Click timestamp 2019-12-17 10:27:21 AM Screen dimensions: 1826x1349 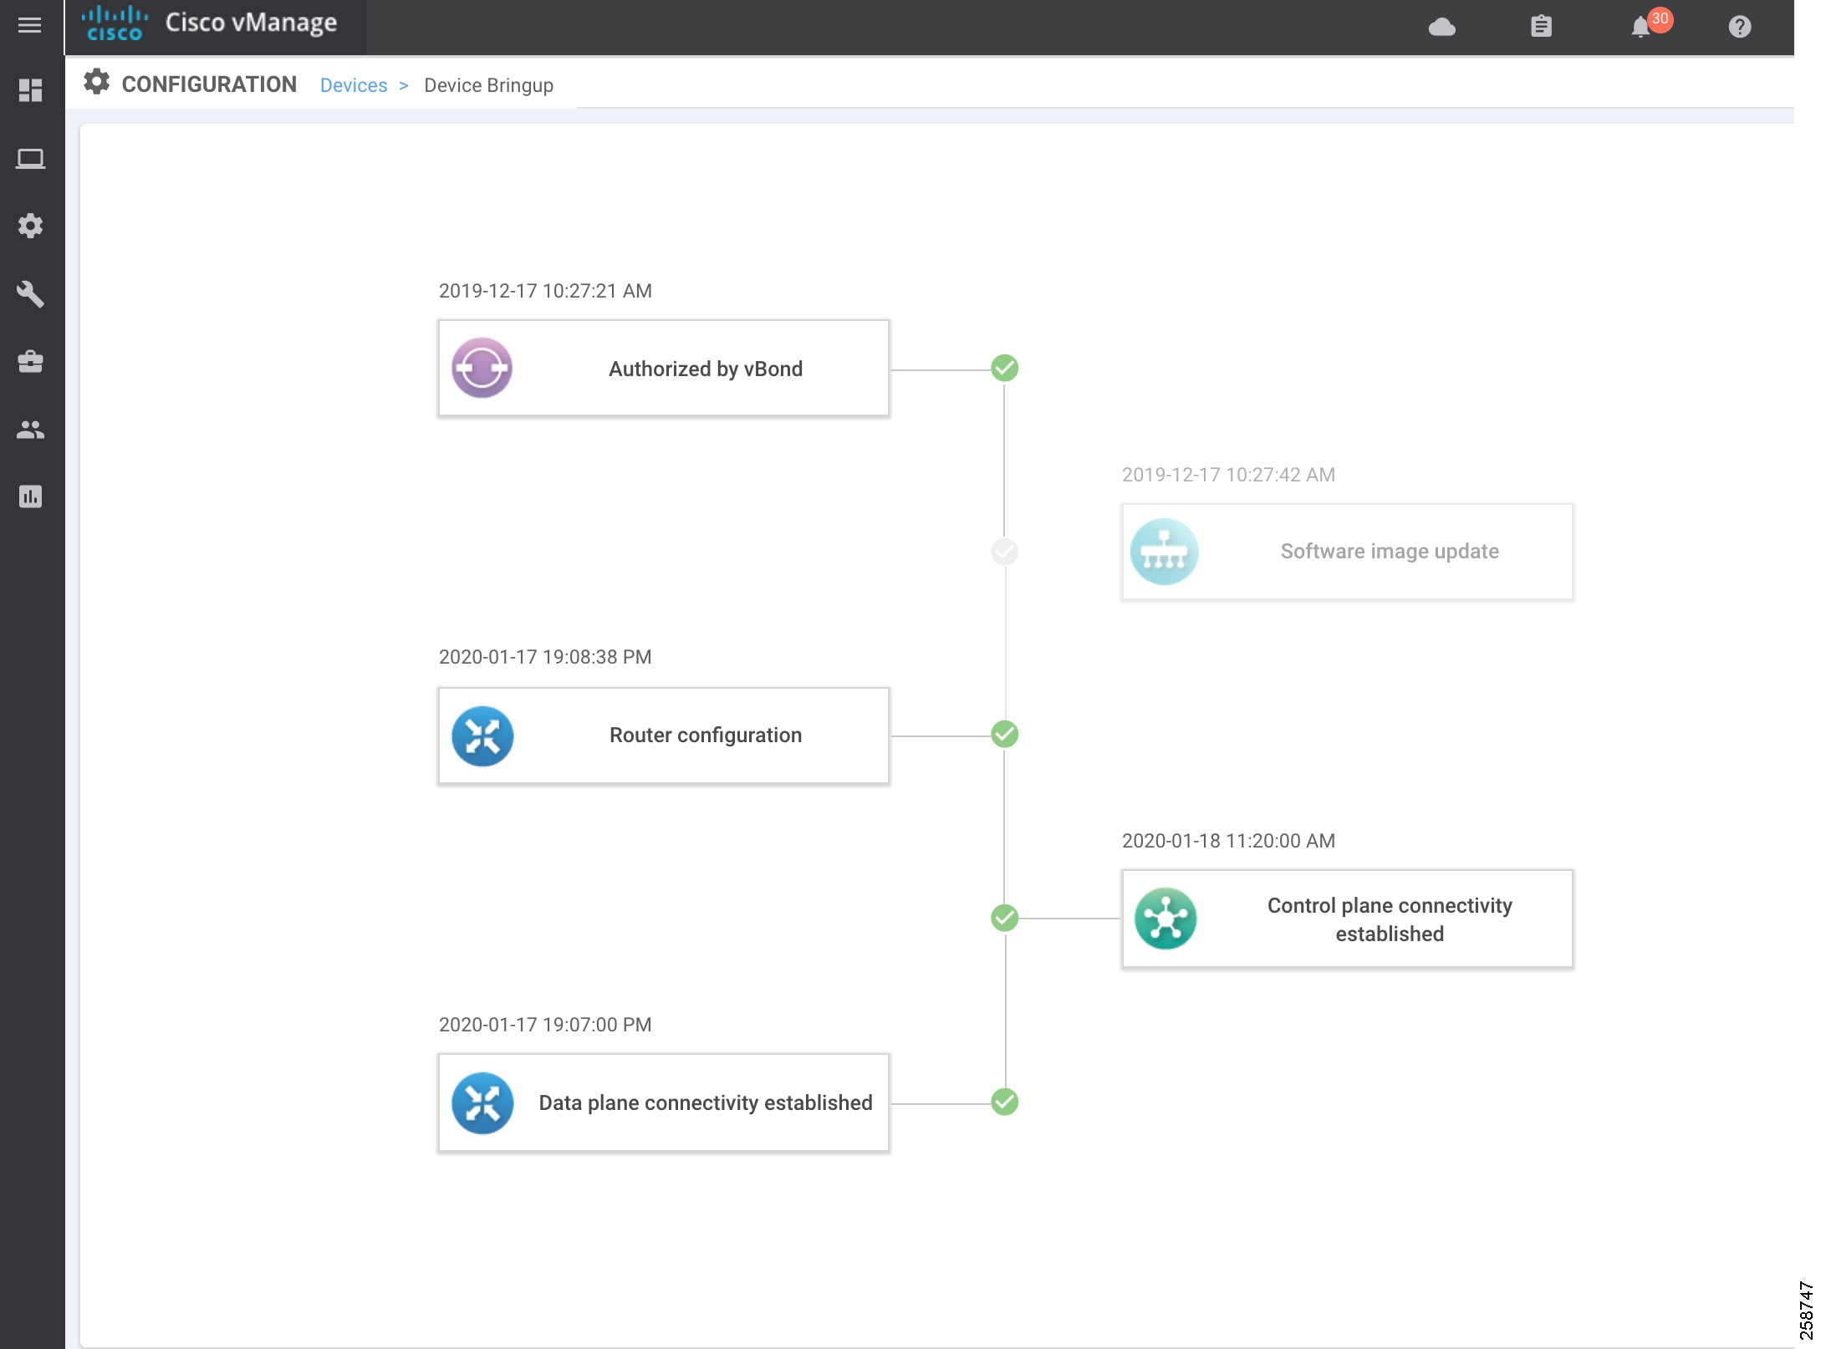pyautogui.click(x=545, y=291)
